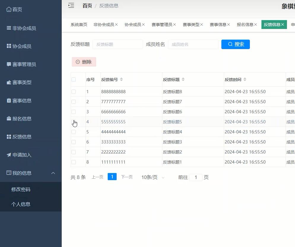Check the row with 5555555555
295x247 pixels.
(x=74, y=122)
